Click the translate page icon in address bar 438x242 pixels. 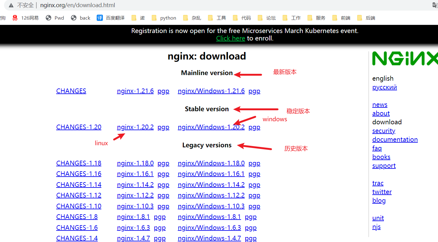point(435,5)
